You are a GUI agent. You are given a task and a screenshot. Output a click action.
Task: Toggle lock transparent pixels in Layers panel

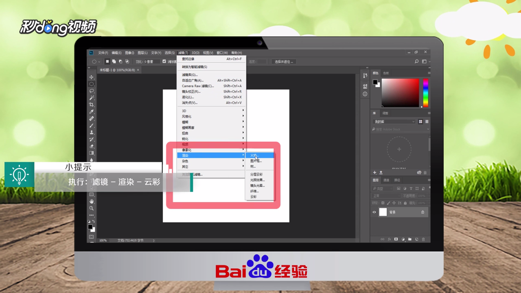pos(383,203)
